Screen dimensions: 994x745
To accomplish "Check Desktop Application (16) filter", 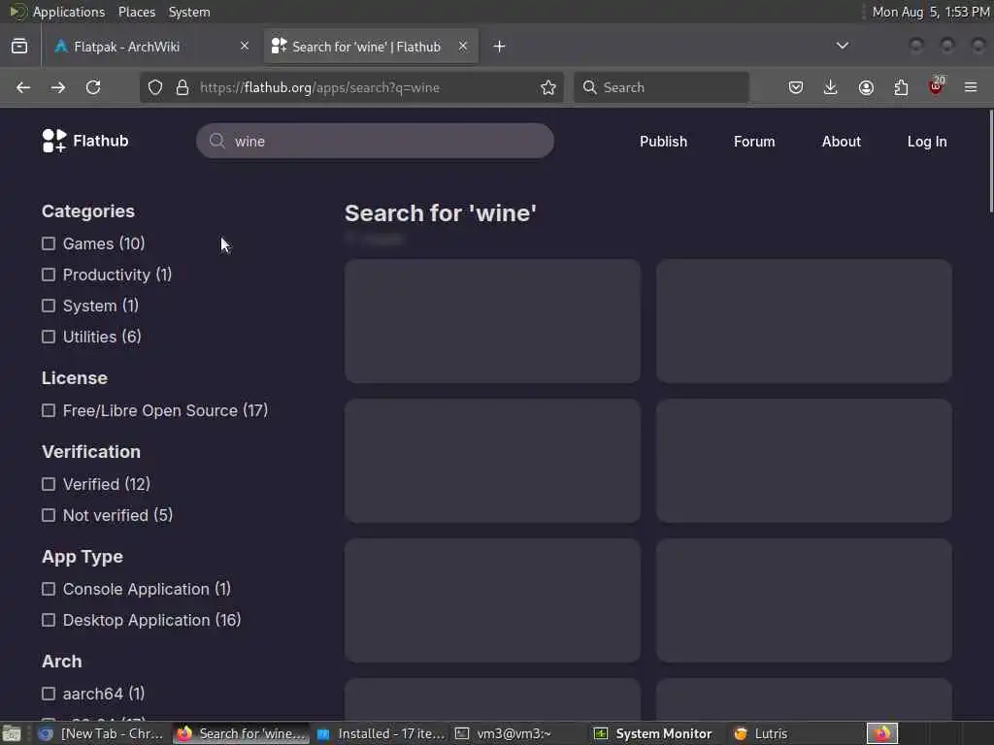I will (x=49, y=620).
